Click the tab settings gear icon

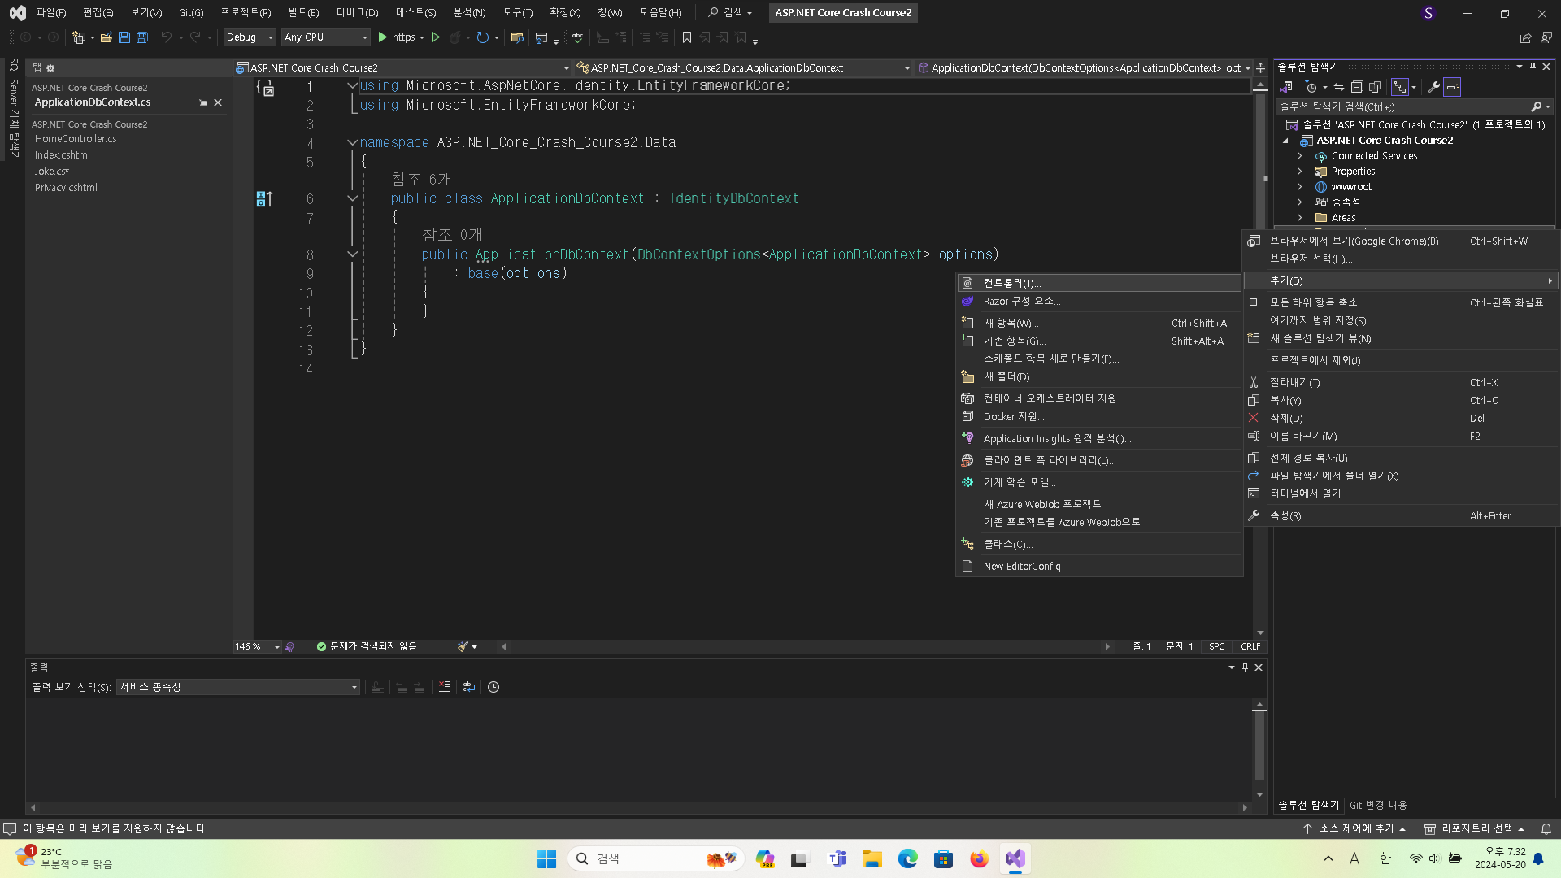coord(50,68)
